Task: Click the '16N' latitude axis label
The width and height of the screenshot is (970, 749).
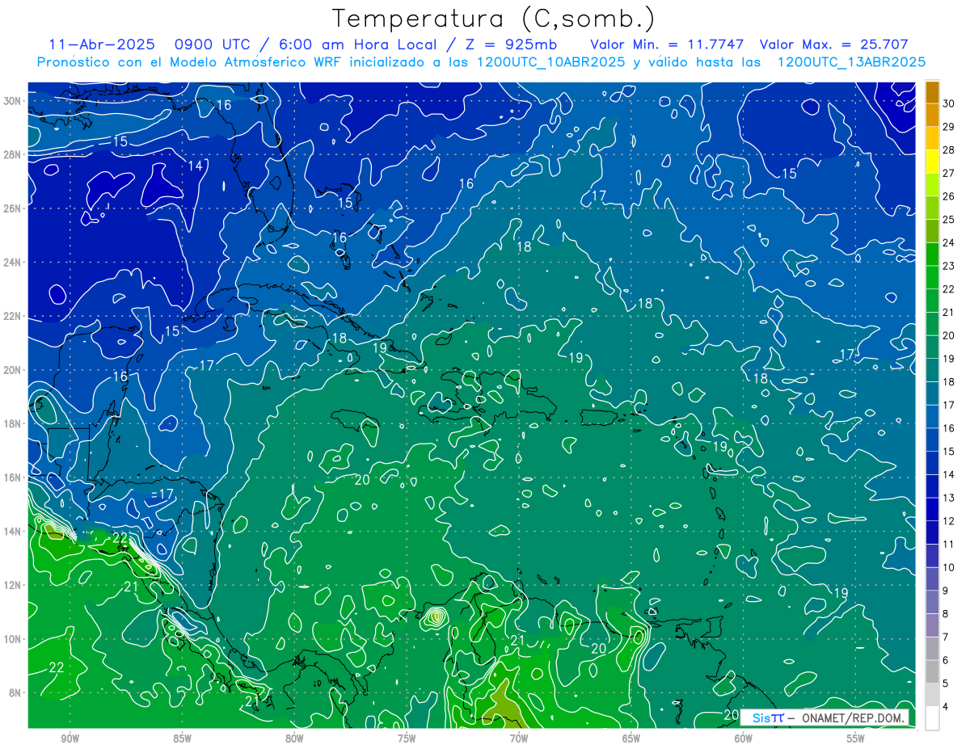Action: point(14,477)
